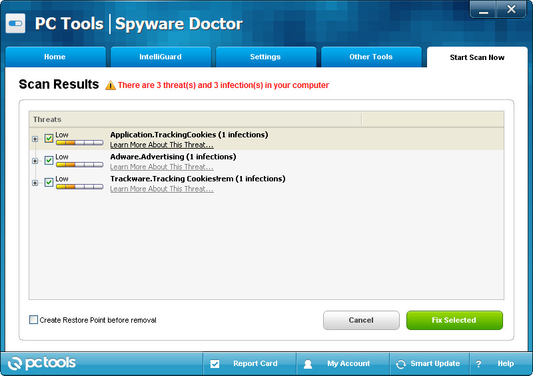Expand the Adware.Advertising tree node
Viewport: 533px width, 376px height.
[35, 161]
